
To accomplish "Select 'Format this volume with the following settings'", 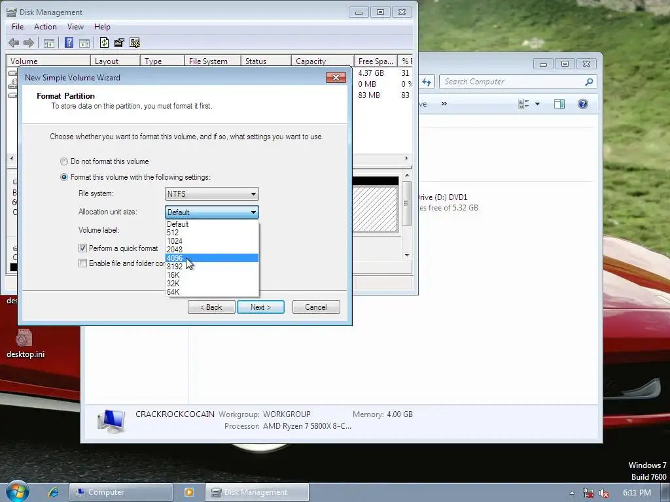I will coord(63,177).
